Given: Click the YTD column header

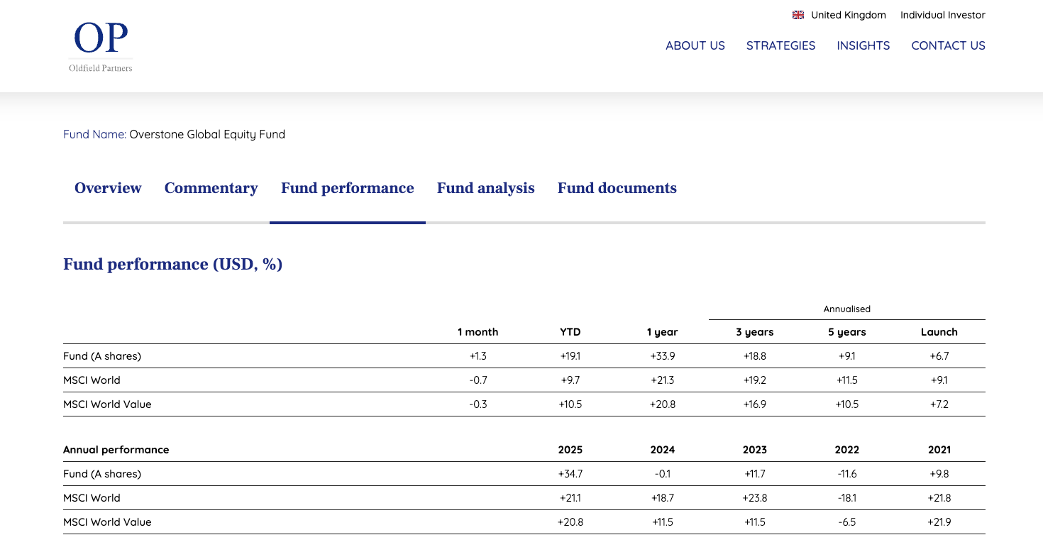Looking at the screenshot, I should pyautogui.click(x=570, y=332).
